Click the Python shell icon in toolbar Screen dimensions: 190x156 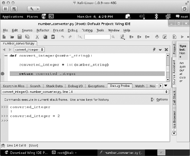(157, 37)
